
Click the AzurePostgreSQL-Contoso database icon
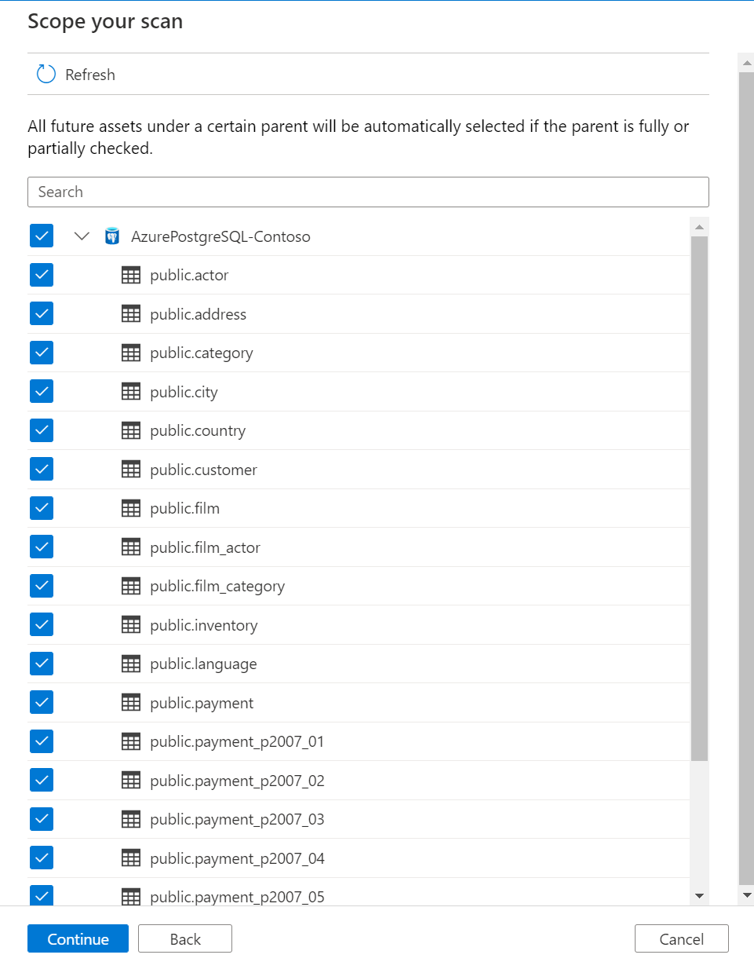(x=112, y=236)
